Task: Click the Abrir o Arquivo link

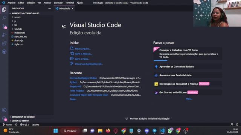Action: click(x=84, y=54)
